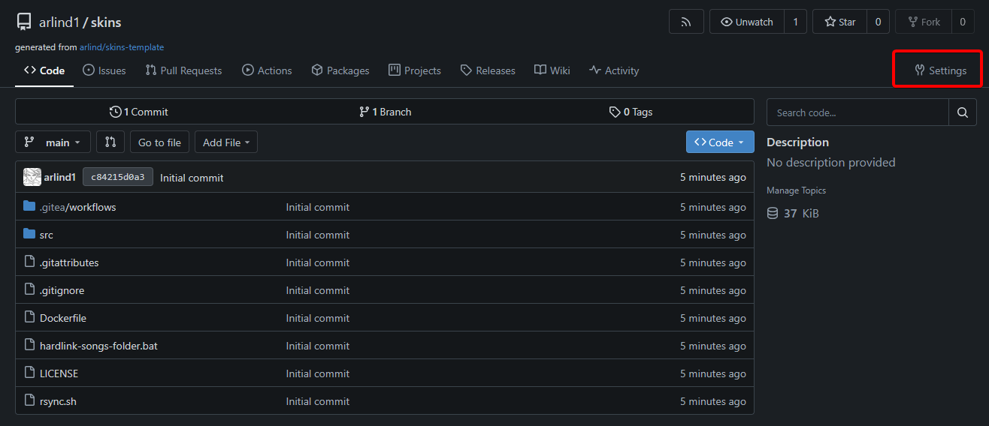Click the Go to file button
Screen dimensions: 989x426
tap(159, 142)
